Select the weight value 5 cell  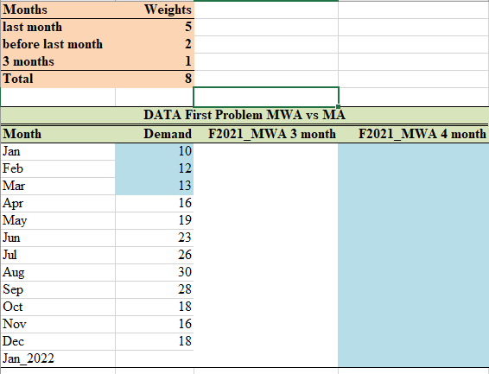coord(155,27)
